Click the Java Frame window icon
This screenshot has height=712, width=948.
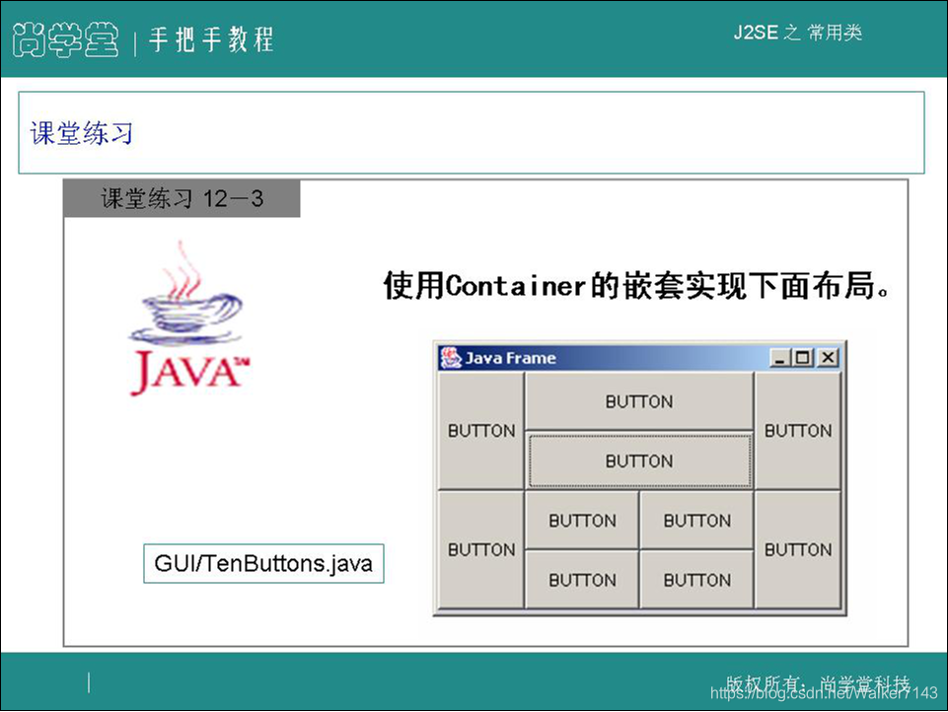pyautogui.click(x=451, y=357)
